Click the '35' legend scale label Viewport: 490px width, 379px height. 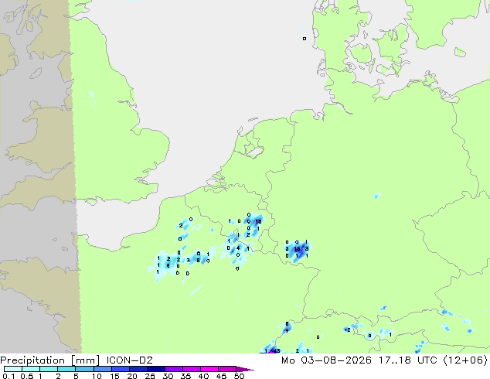[x=185, y=376]
